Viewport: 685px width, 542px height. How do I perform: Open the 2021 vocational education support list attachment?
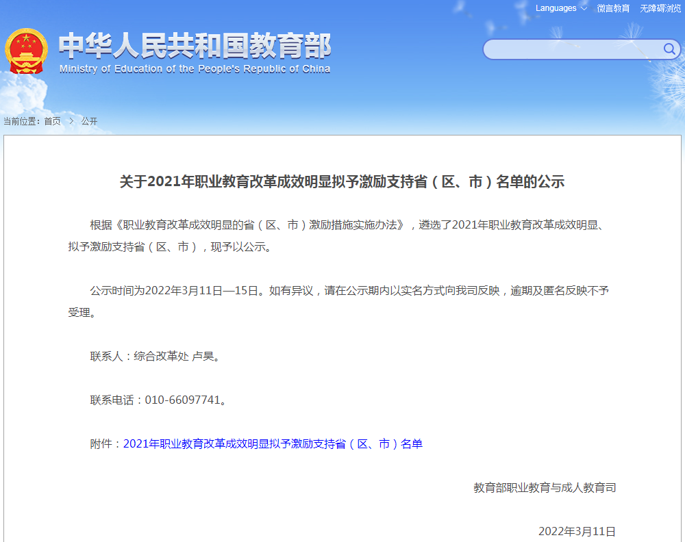point(273,443)
